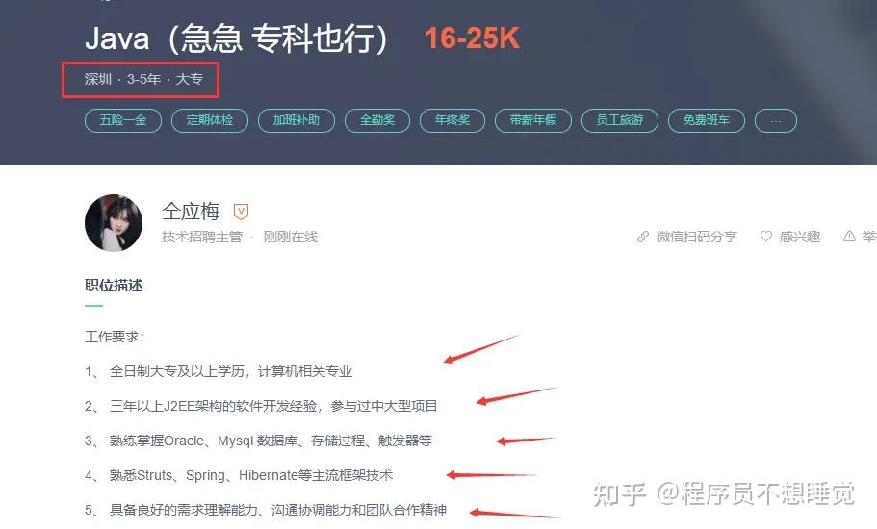Click the report warning triangle icon
Viewport: 877px width, 529px height.
point(849,237)
